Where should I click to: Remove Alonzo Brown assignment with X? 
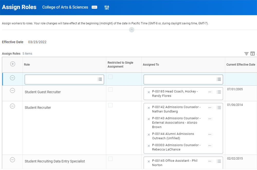[149, 119]
